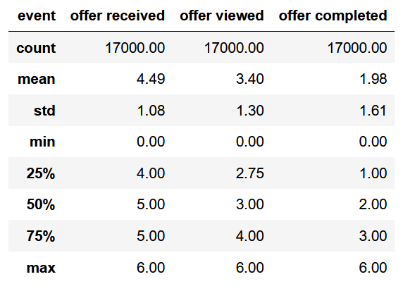The image size is (403, 291).
Task: Click the 2.75 cell in 25% row
Action: tap(250, 173)
